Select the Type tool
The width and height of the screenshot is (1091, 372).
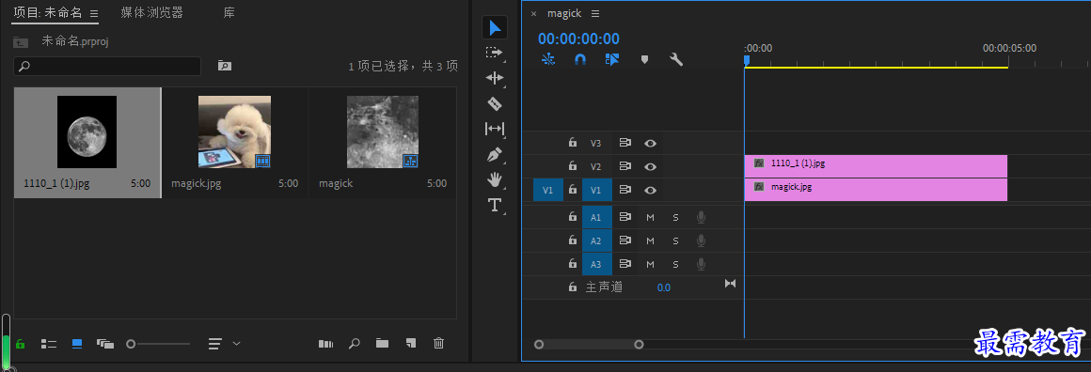[495, 205]
